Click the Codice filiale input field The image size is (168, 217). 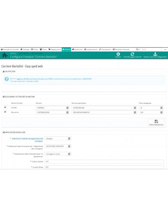(x=104, y=167)
